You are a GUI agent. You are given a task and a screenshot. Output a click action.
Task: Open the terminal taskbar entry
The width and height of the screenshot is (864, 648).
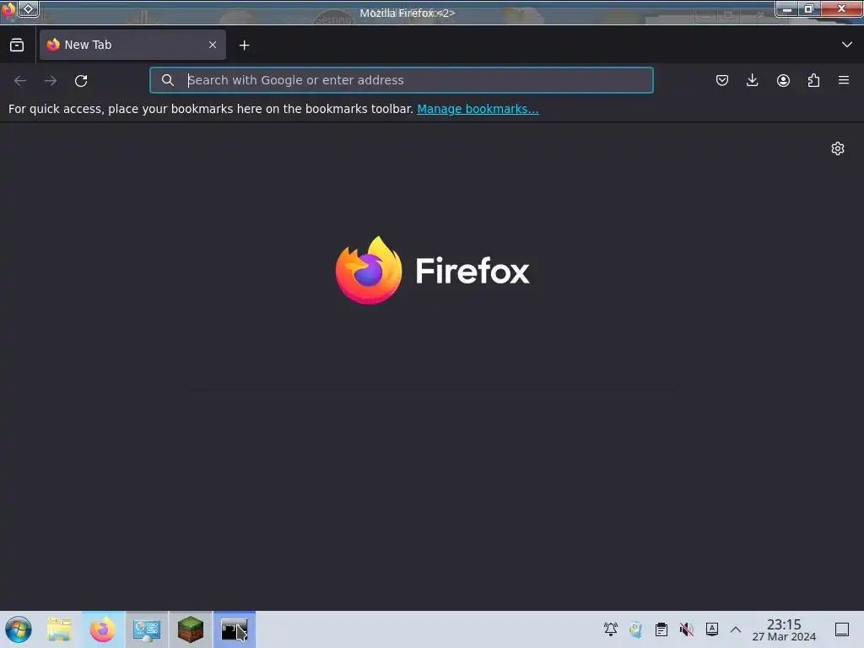[235, 629]
